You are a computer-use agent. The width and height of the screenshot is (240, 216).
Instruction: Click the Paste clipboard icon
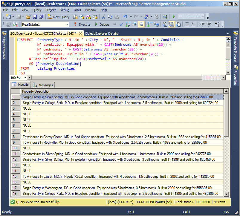[117, 17]
